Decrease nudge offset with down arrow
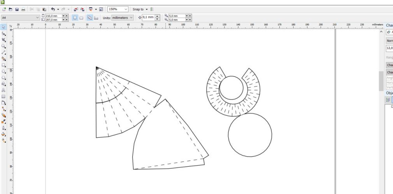This screenshot has height=194, width=393. pyautogui.click(x=158, y=19)
